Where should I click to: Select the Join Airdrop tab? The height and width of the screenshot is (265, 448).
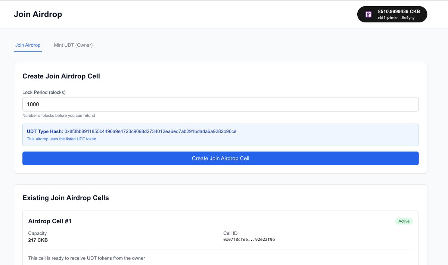[28, 45]
